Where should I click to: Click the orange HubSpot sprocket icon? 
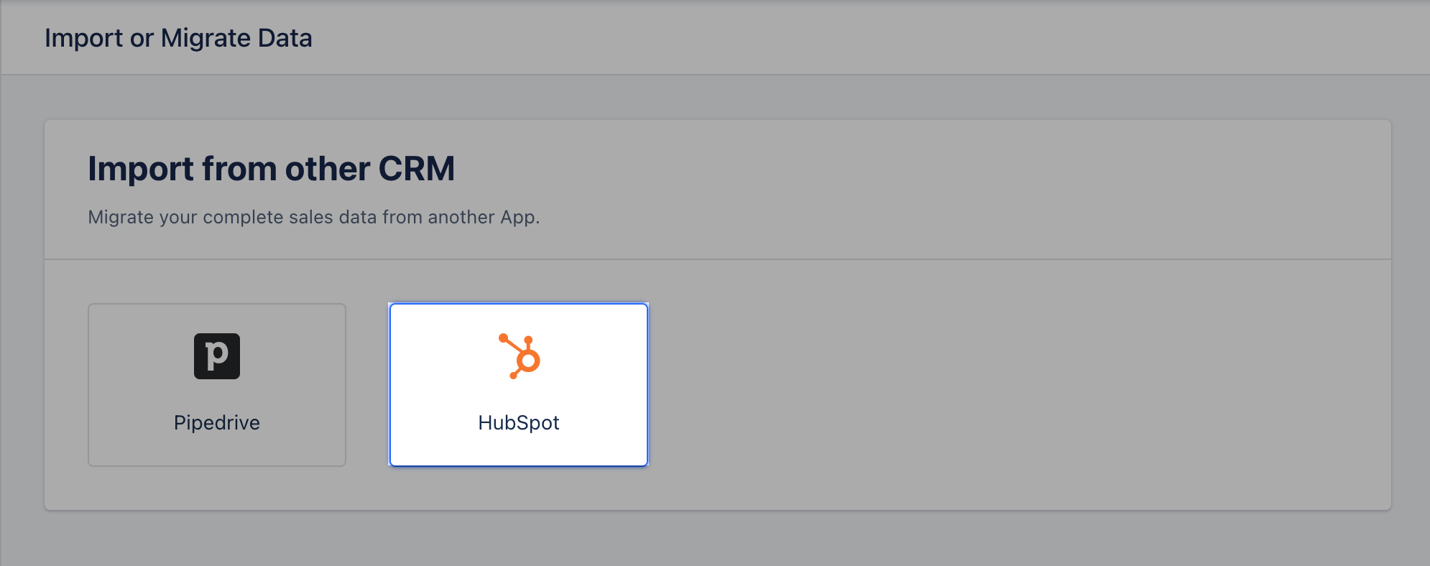[x=520, y=356]
